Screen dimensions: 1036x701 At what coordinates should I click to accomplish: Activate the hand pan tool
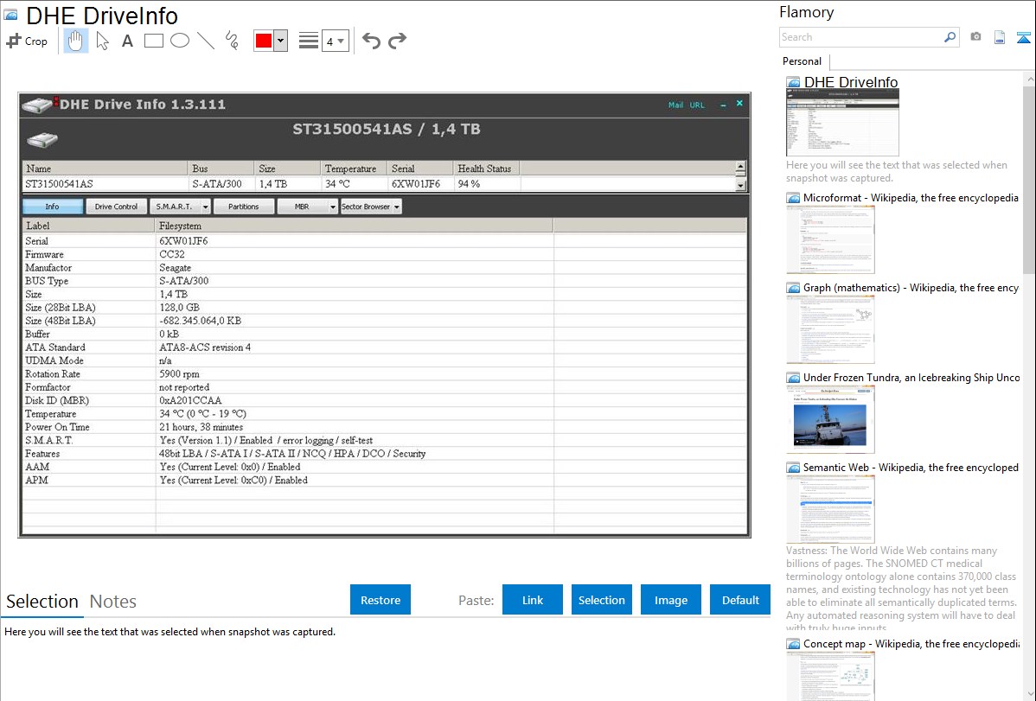tap(76, 41)
